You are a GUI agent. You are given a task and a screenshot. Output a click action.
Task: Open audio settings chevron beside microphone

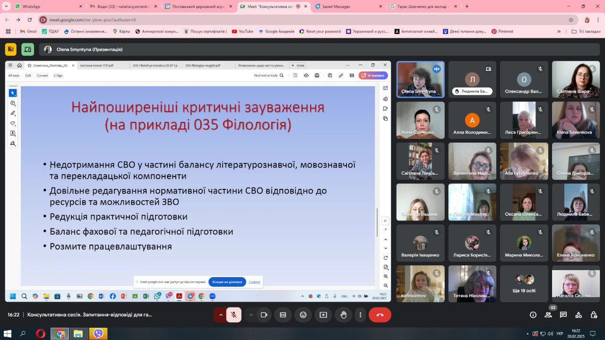220,315
